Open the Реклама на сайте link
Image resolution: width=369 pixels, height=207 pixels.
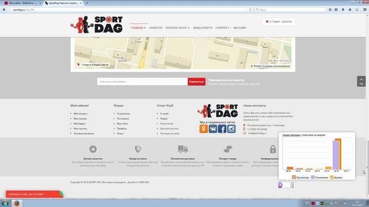click(170, 133)
